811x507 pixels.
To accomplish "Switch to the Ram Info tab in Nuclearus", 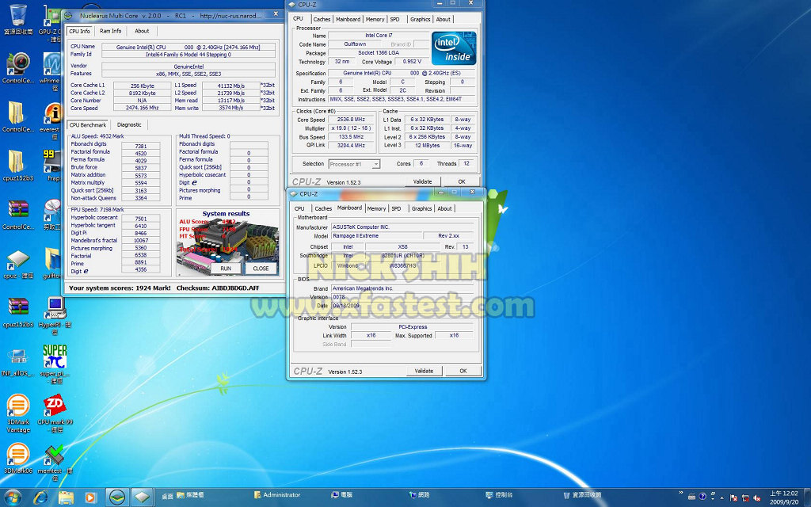I will tap(111, 31).
